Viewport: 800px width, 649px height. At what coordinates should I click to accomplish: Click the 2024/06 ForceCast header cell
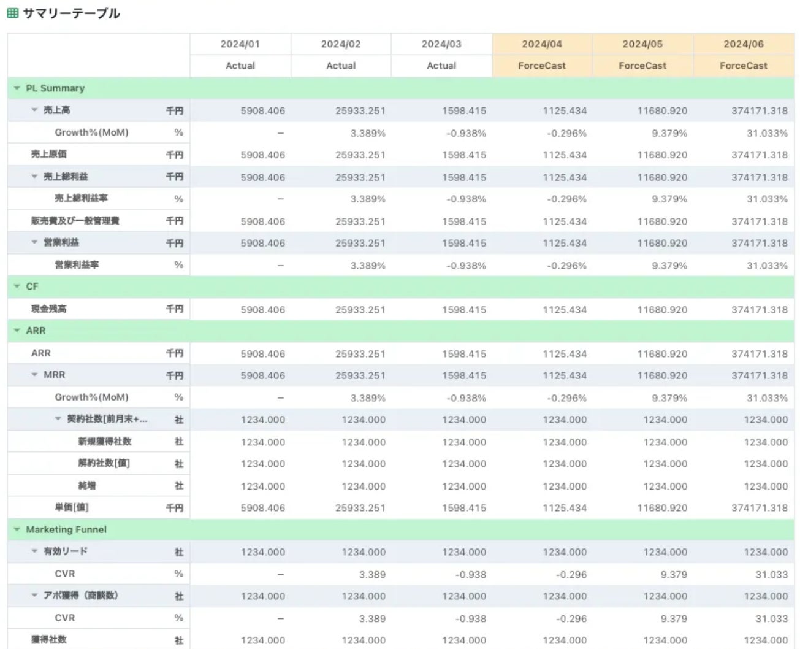pyautogui.click(x=743, y=66)
